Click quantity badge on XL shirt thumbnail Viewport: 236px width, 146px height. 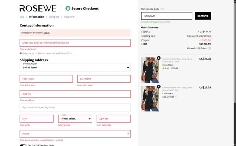159,58
